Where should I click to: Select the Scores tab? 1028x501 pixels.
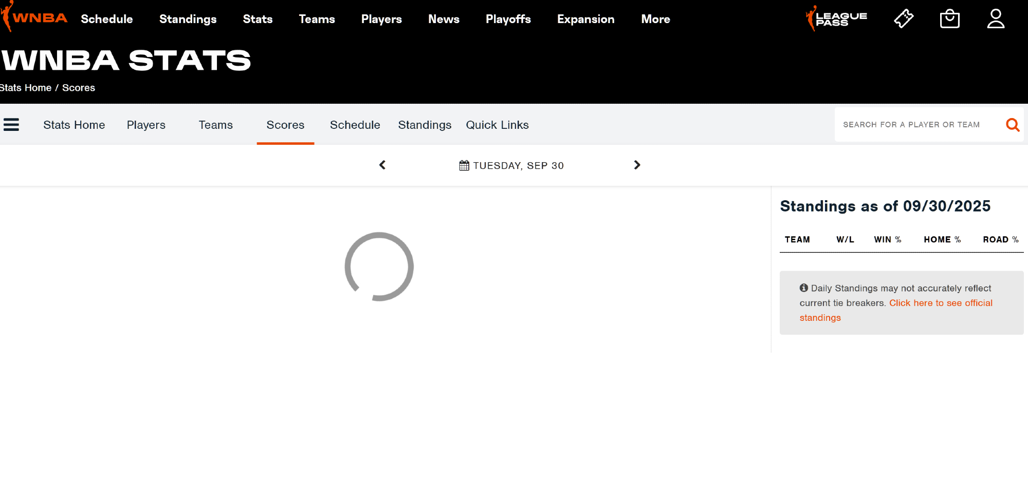(x=285, y=125)
